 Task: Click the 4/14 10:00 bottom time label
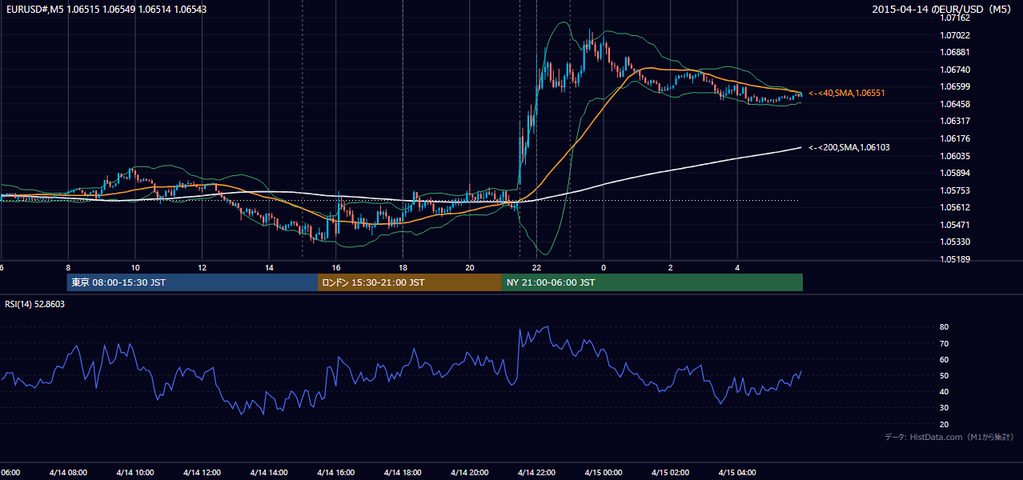[x=134, y=473]
